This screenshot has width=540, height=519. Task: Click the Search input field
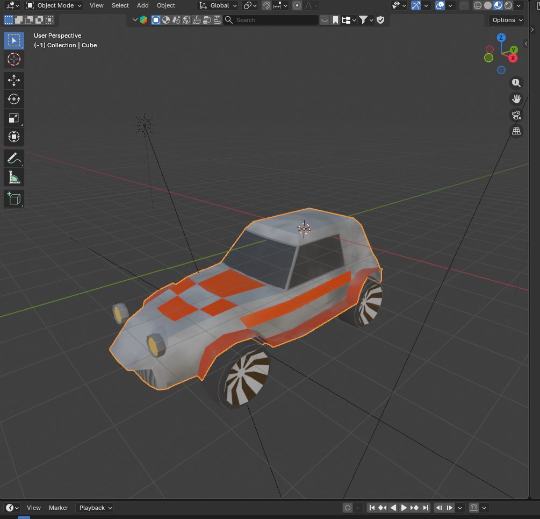pyautogui.click(x=271, y=20)
